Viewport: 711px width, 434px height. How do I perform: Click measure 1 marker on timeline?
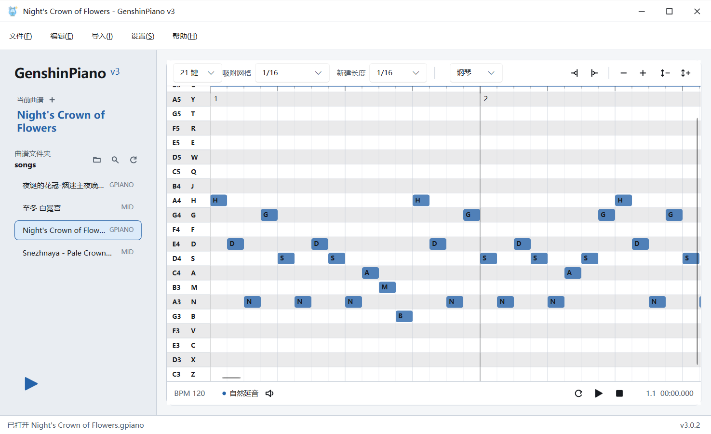[x=216, y=99]
